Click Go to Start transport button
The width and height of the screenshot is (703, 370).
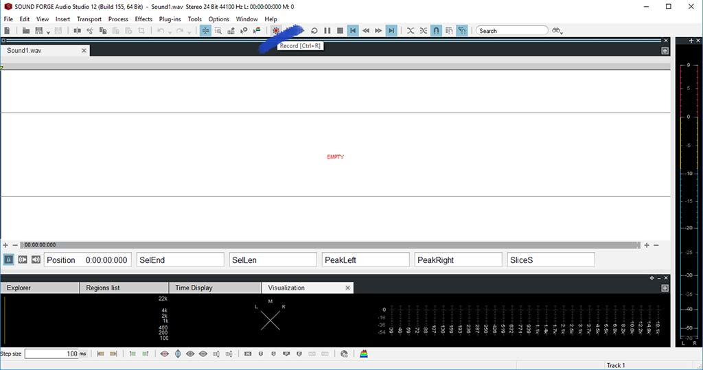353,30
